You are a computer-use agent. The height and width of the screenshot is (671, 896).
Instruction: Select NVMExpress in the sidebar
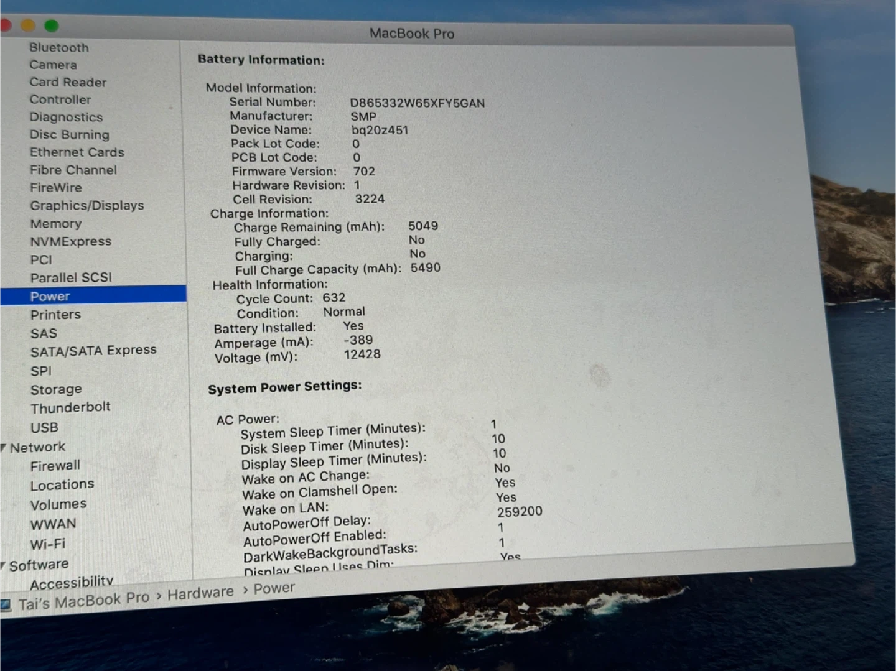pyautogui.click(x=71, y=242)
